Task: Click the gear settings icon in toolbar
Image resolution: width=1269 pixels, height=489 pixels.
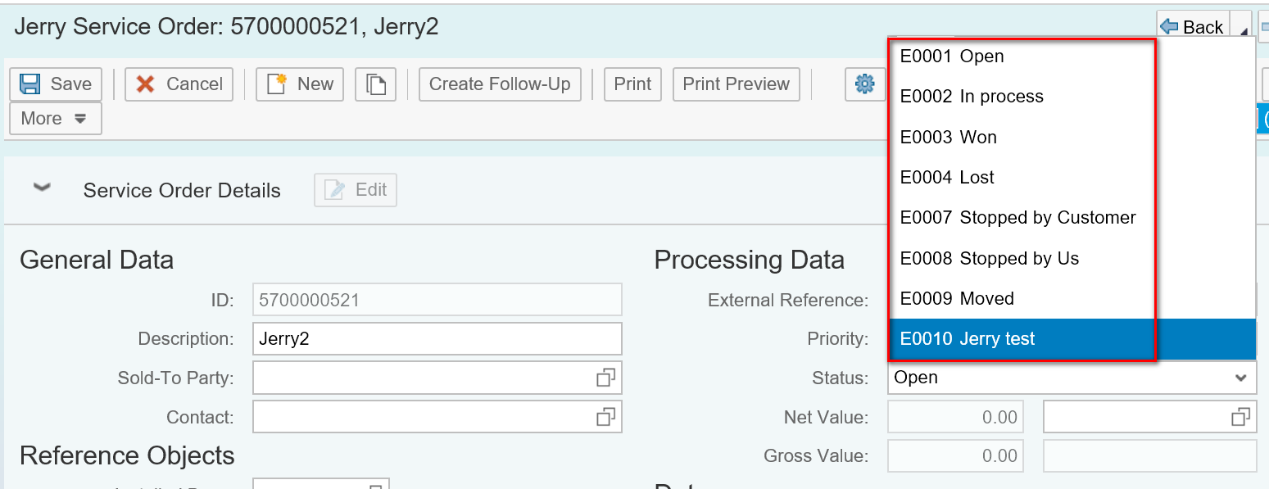Action: 865,84
